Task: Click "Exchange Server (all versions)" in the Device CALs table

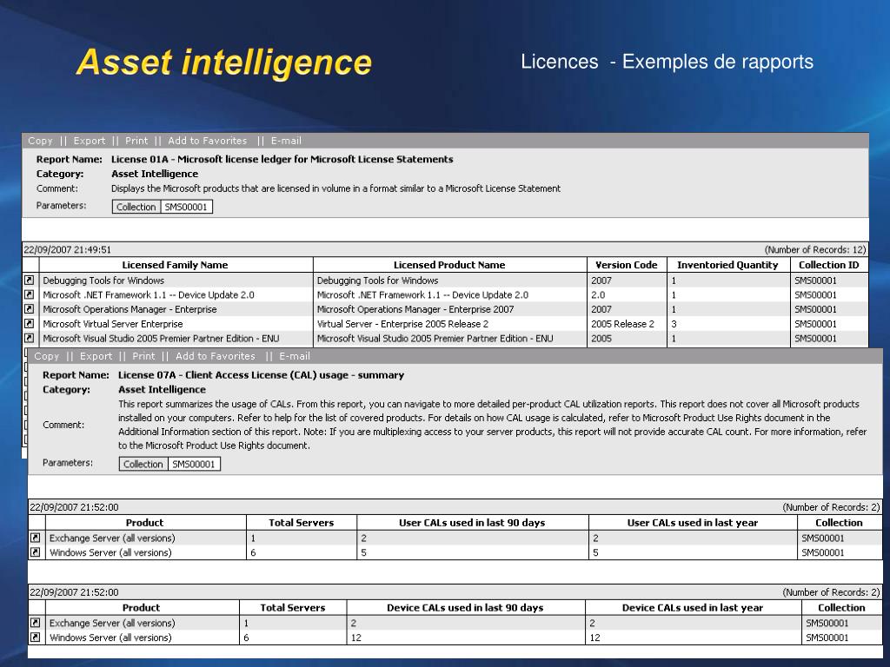Action: click(112, 623)
